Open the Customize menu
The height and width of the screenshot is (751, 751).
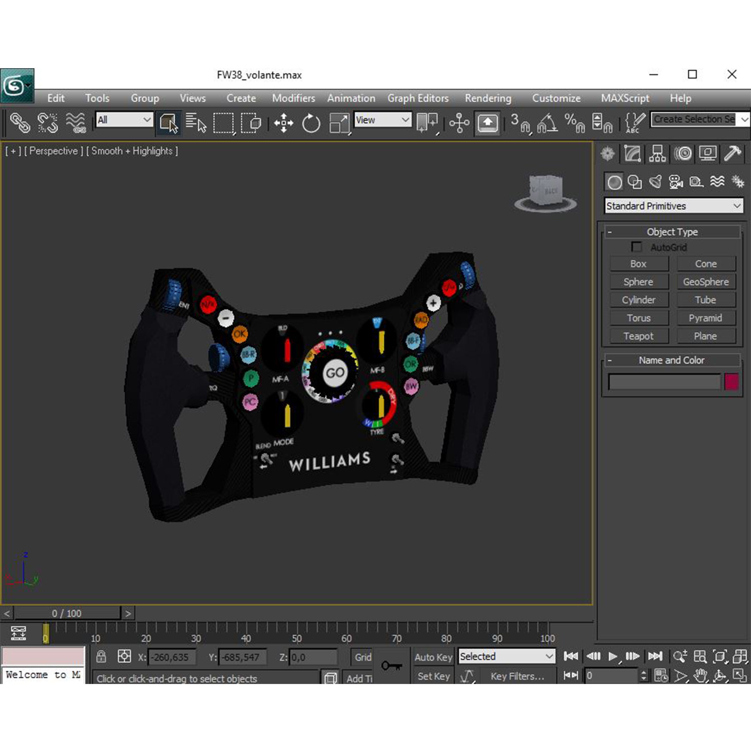(x=556, y=98)
